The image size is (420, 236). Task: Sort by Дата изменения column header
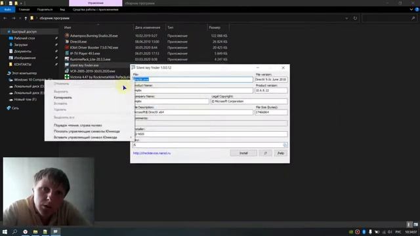pos(148,28)
